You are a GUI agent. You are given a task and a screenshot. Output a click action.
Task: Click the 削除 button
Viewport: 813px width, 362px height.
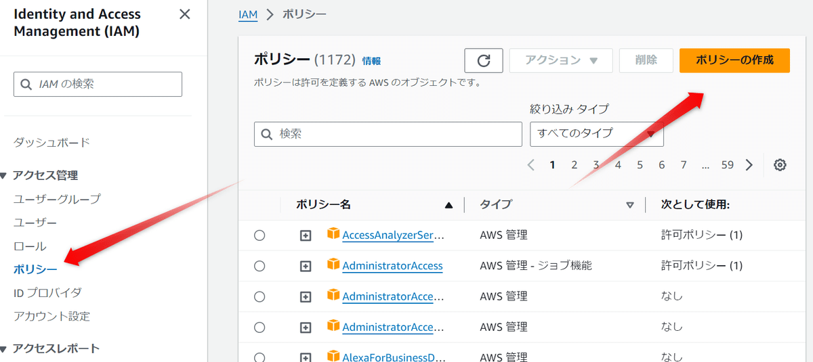click(646, 60)
